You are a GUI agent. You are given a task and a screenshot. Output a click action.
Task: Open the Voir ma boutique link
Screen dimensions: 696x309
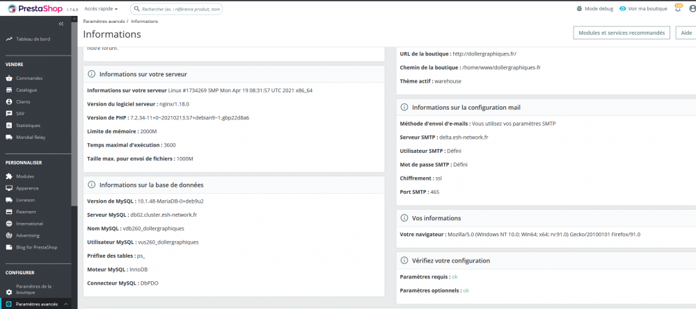pos(642,9)
